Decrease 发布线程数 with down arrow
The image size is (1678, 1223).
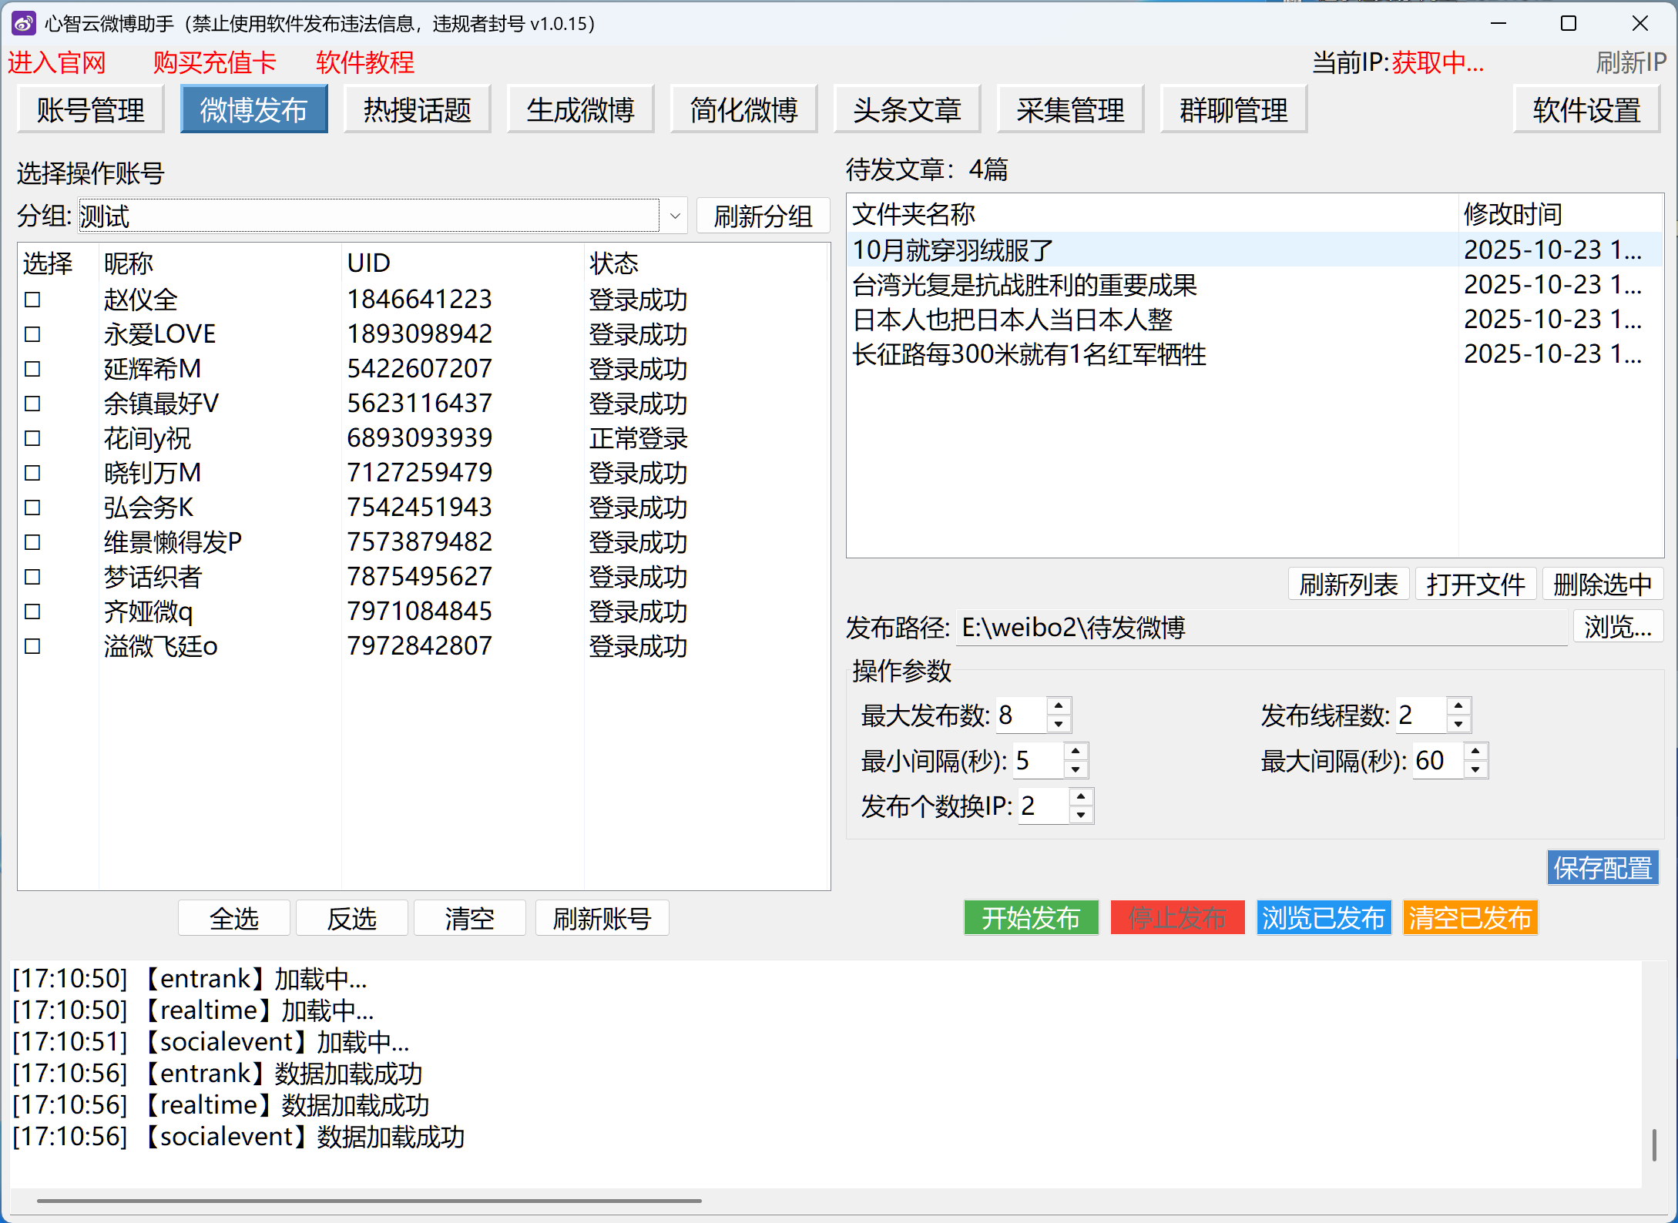coord(1458,724)
